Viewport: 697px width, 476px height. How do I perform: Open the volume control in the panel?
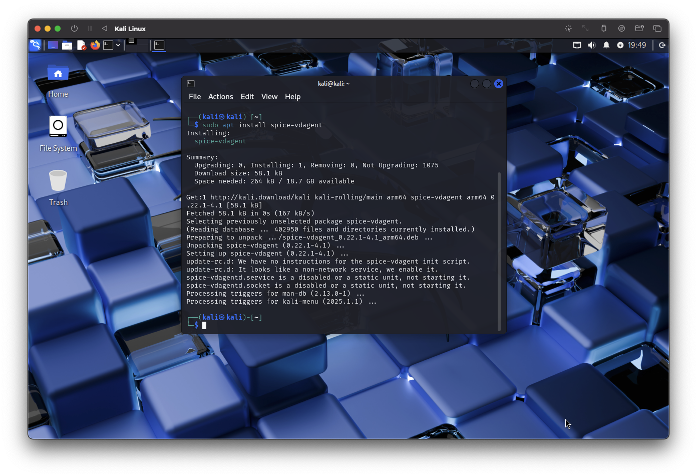pos(592,45)
